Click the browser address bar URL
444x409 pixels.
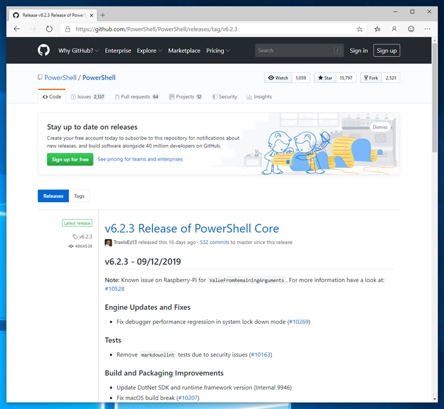157,29
